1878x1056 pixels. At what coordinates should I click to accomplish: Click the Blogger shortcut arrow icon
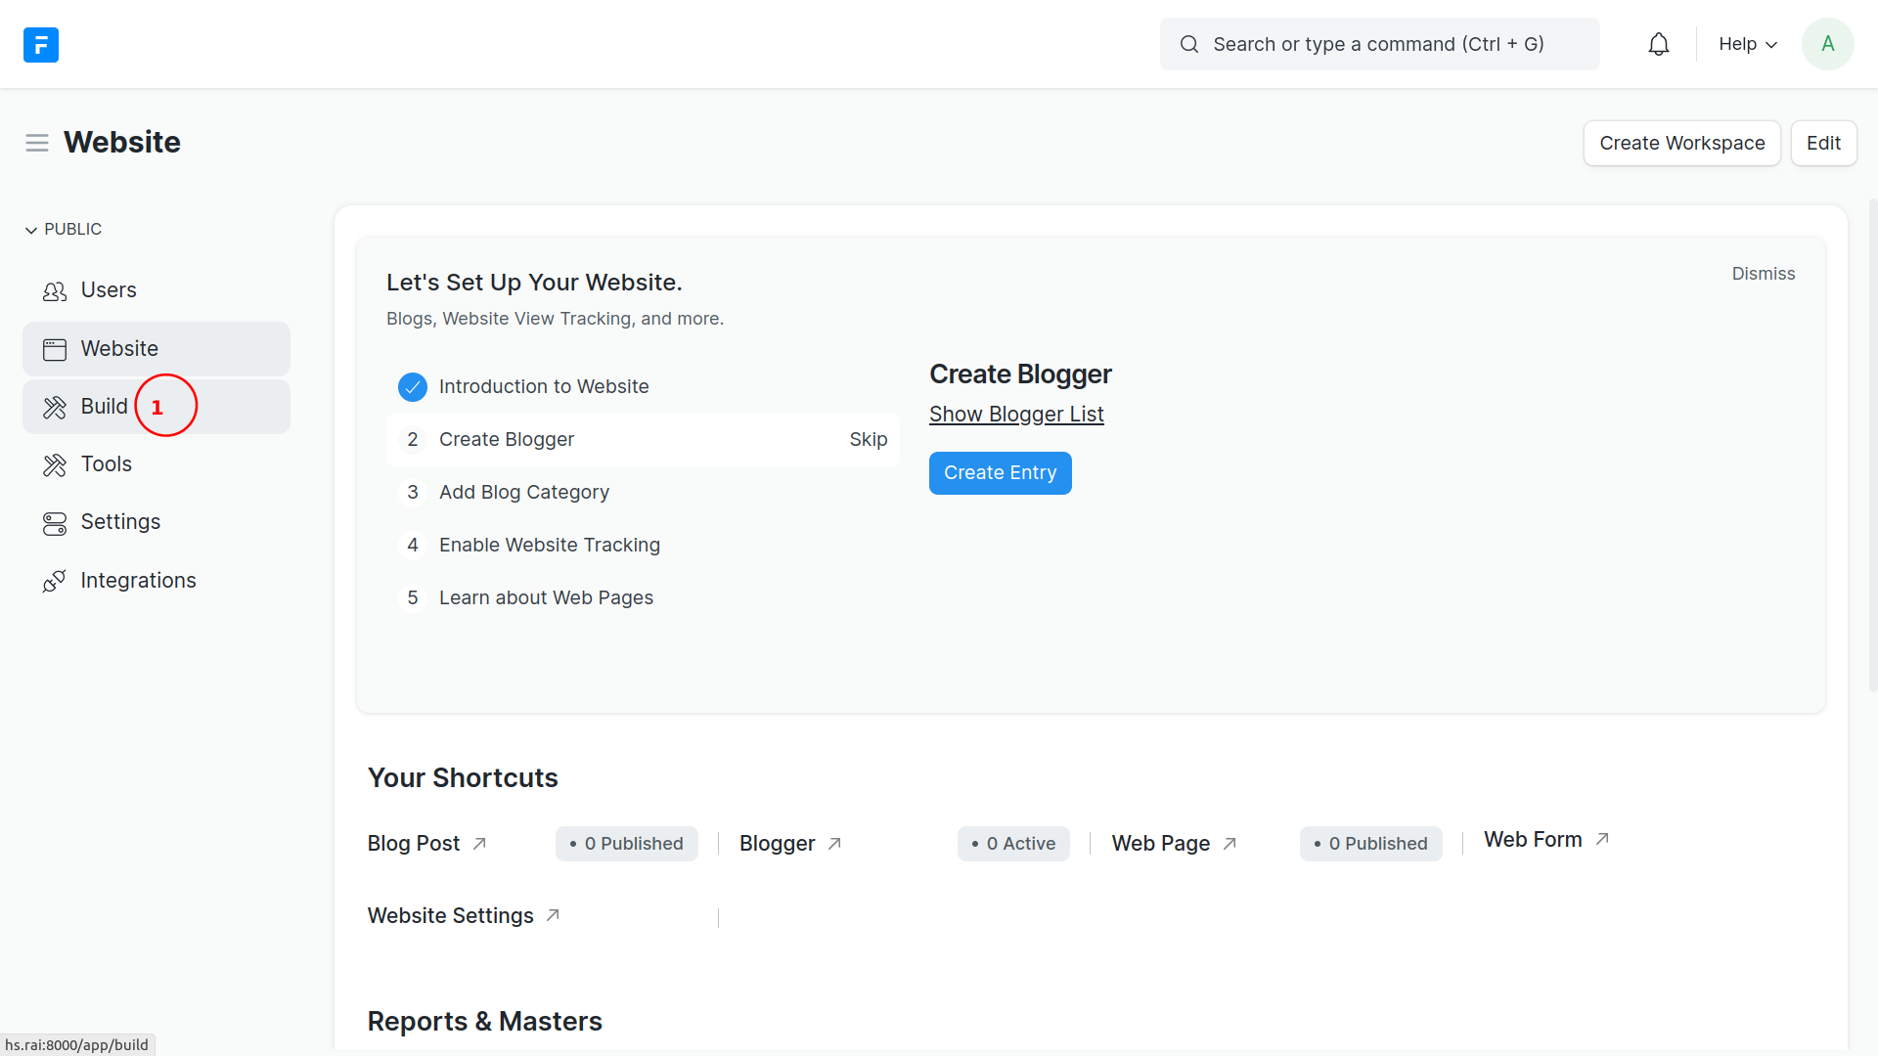point(834,844)
